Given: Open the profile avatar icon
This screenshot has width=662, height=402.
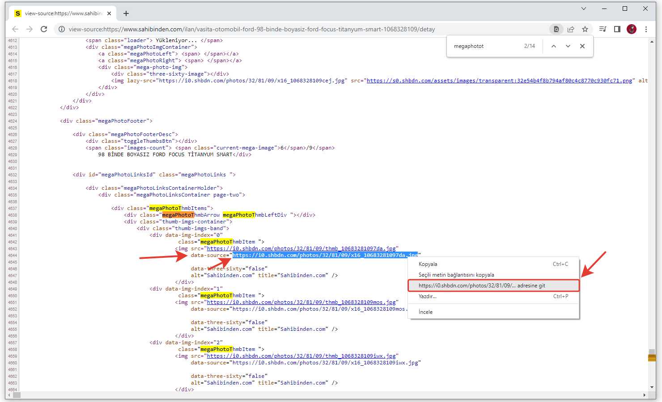Looking at the screenshot, I should (632, 29).
